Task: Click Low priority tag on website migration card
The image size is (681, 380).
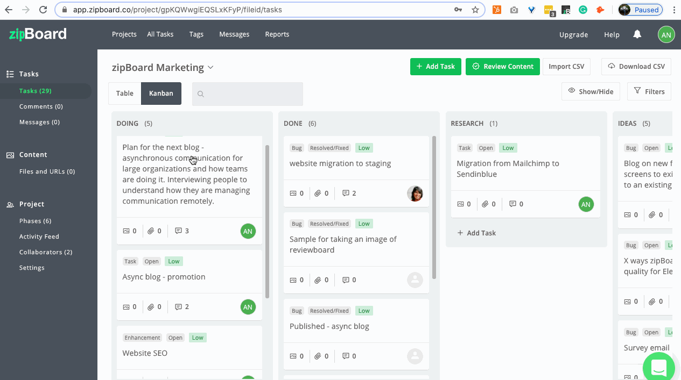Action: click(x=364, y=148)
